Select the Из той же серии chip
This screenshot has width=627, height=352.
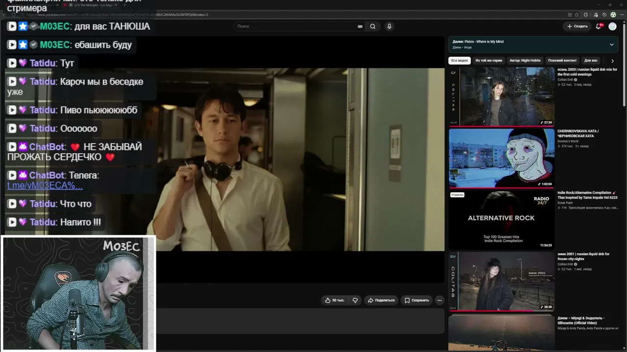pyautogui.click(x=488, y=61)
